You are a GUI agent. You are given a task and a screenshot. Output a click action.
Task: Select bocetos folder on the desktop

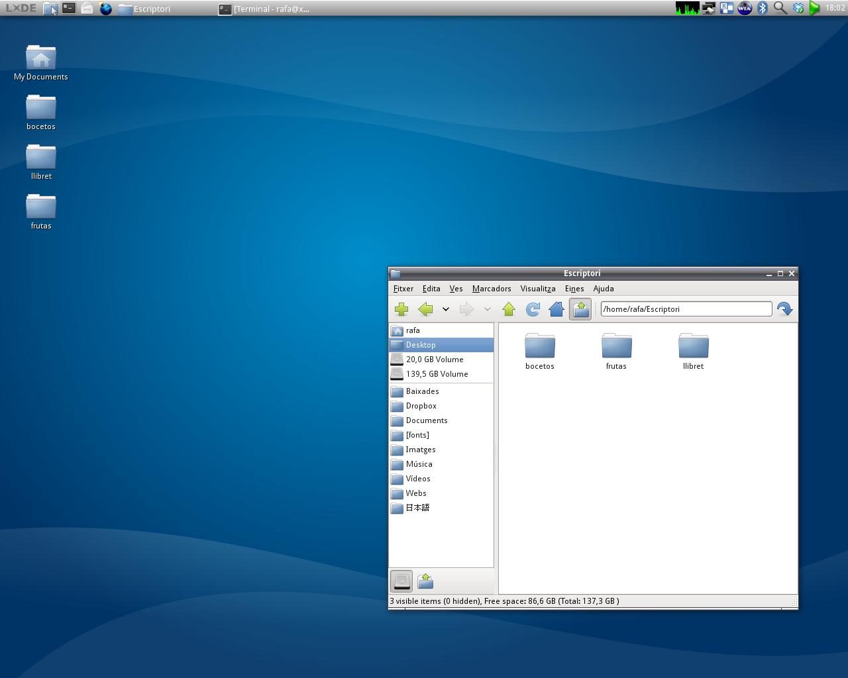pos(41,113)
